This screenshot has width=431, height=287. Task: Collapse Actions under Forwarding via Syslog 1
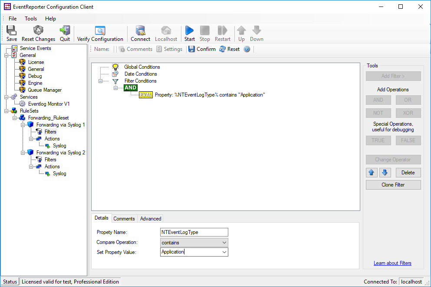31,139
